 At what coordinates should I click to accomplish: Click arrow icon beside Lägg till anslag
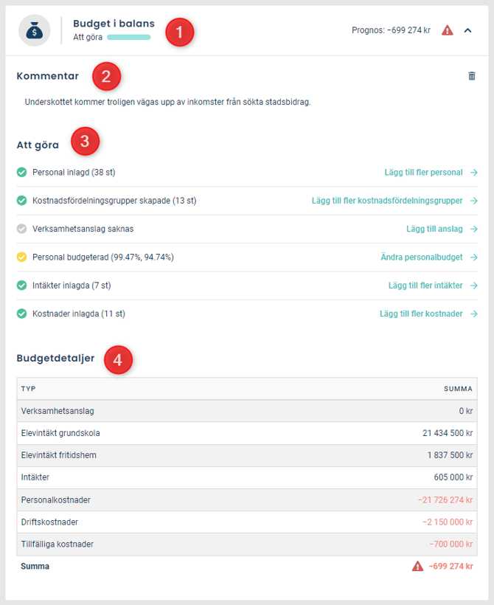(x=474, y=229)
